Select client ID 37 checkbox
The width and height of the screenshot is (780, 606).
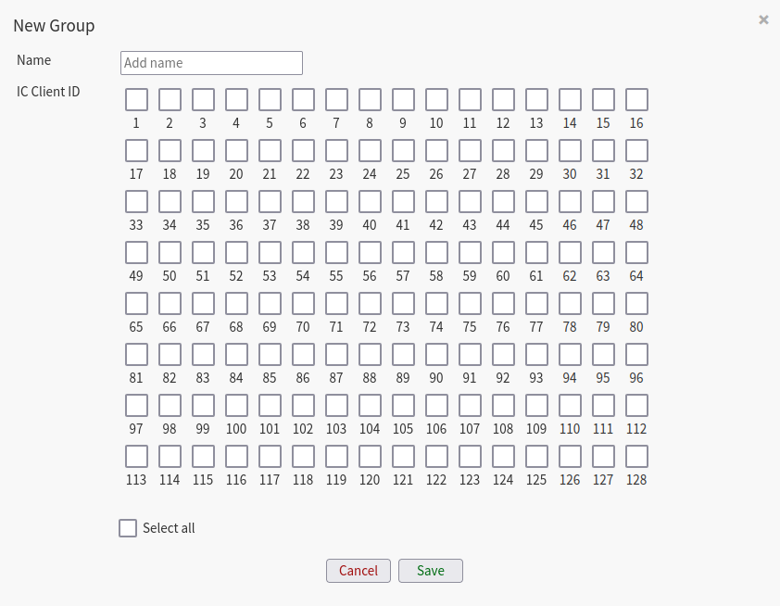270,202
